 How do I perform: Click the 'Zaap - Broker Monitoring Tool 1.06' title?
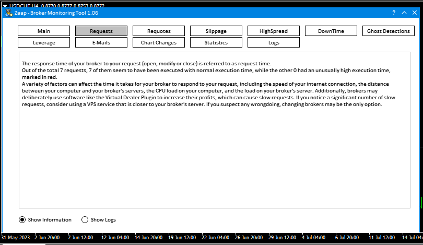[56, 13]
